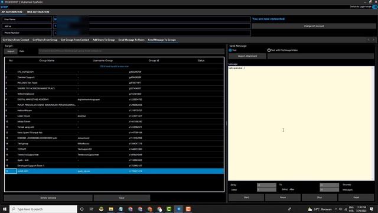The image size is (378, 213).
Task: Select row 'KTC_AUTOCASH'
Action: pos(114,72)
